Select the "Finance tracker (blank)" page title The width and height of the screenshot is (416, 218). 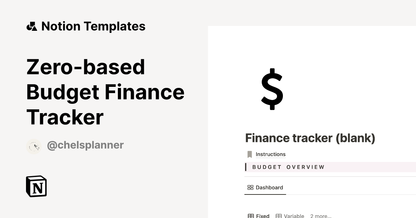(310, 138)
